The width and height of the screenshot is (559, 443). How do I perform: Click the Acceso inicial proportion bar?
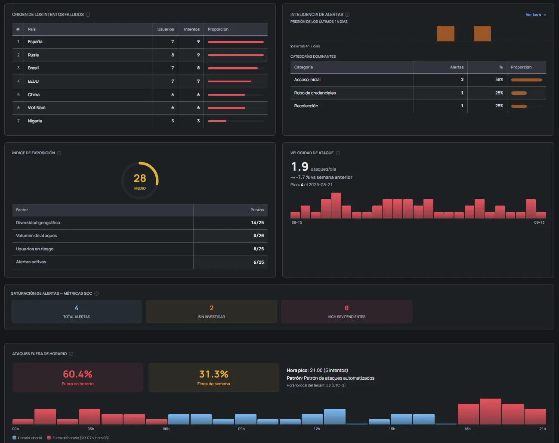[527, 80]
